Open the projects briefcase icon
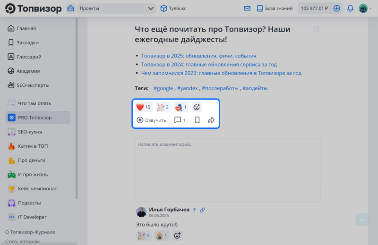 (x=70, y=8)
